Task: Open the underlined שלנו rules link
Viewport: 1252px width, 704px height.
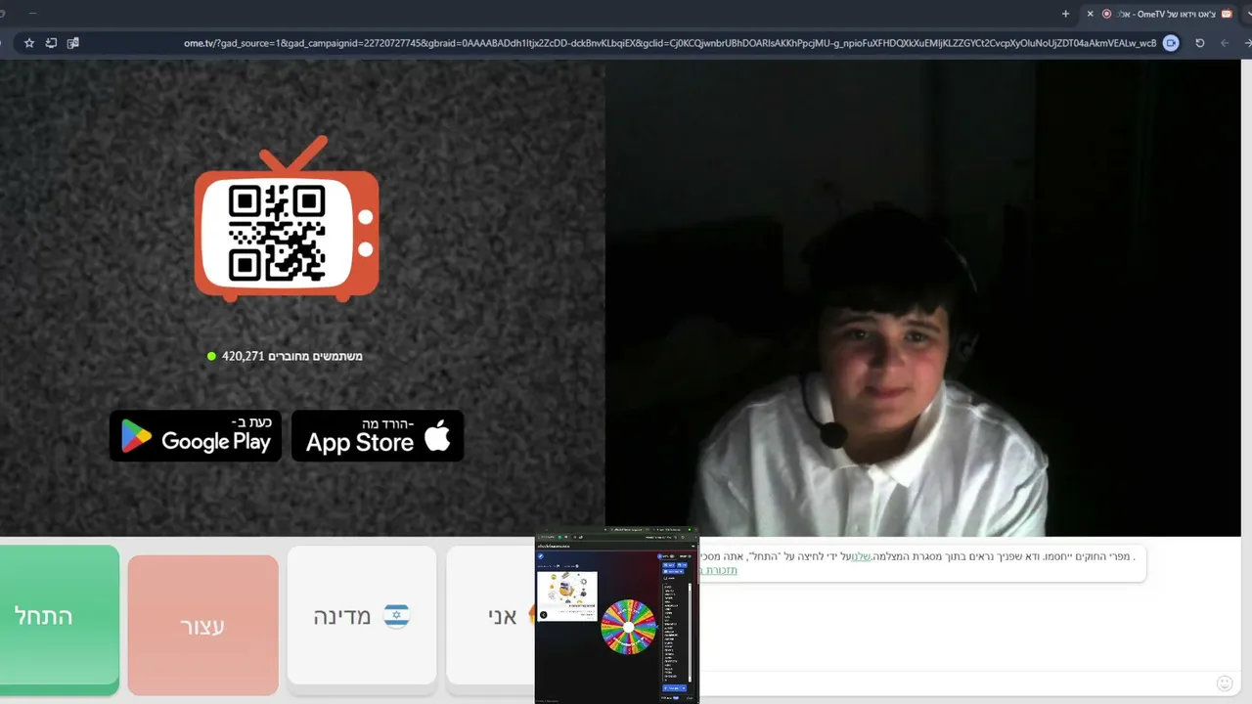Action: (859, 556)
